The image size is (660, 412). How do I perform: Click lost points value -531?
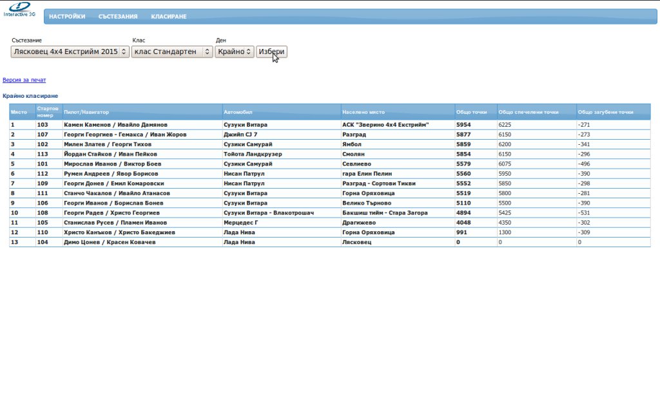point(584,212)
